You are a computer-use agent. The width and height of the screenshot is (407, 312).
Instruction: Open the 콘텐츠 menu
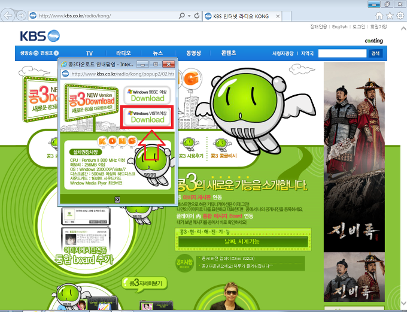click(229, 53)
